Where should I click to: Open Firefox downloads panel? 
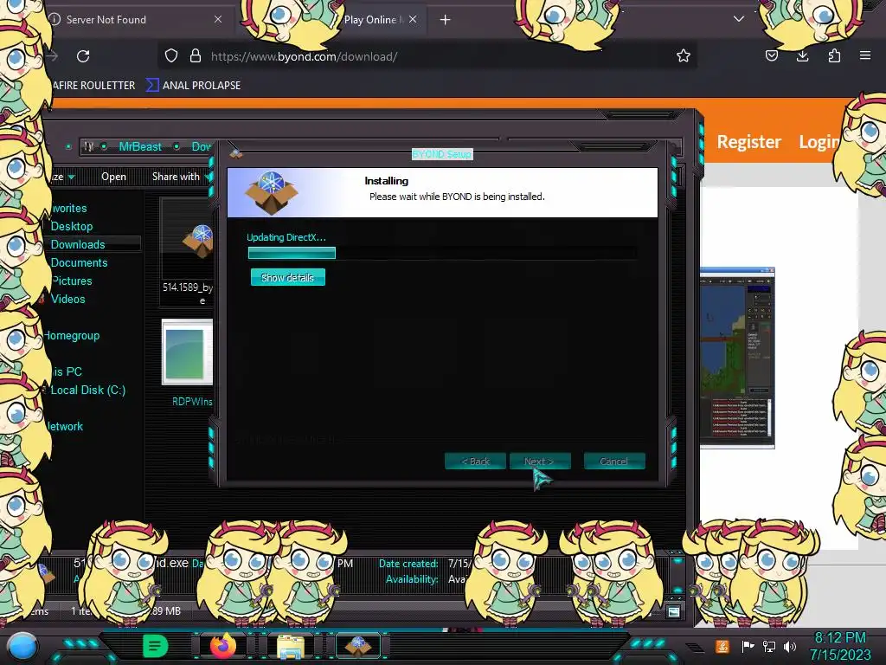click(x=802, y=55)
